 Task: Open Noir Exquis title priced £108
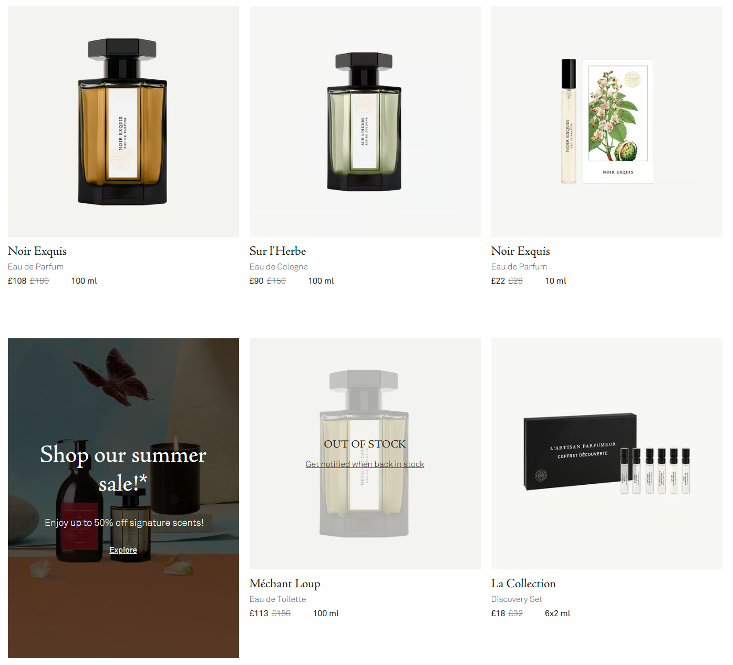37,251
